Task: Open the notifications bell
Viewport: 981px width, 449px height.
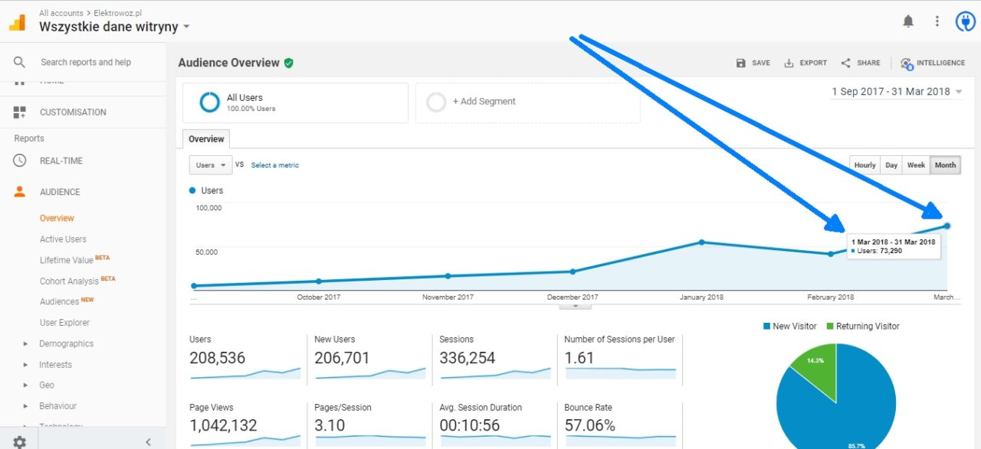Action: pyautogui.click(x=908, y=21)
